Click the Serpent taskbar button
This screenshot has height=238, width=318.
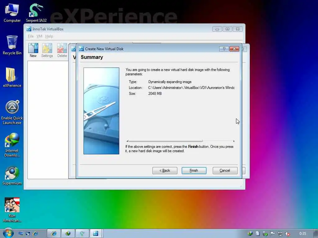pos(82,233)
